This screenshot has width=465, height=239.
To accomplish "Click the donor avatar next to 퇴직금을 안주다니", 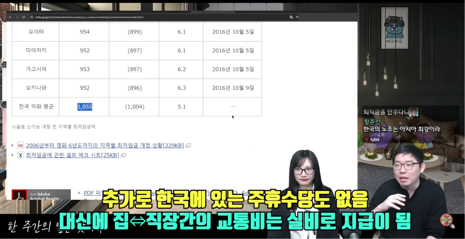I will [414, 112].
